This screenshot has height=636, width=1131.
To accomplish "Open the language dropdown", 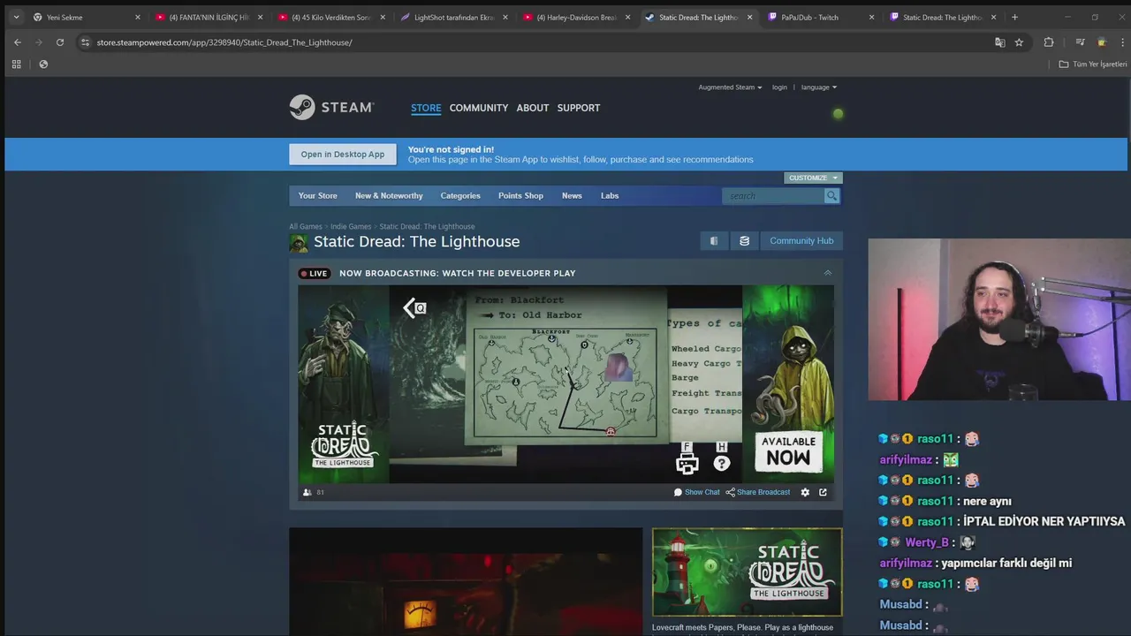I will 819,87.
